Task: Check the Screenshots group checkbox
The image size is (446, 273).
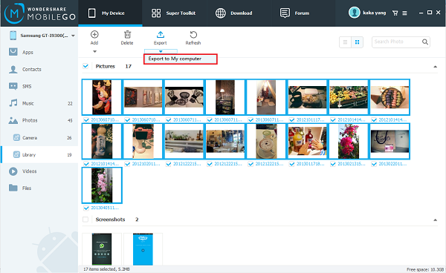Action: pyautogui.click(x=85, y=220)
